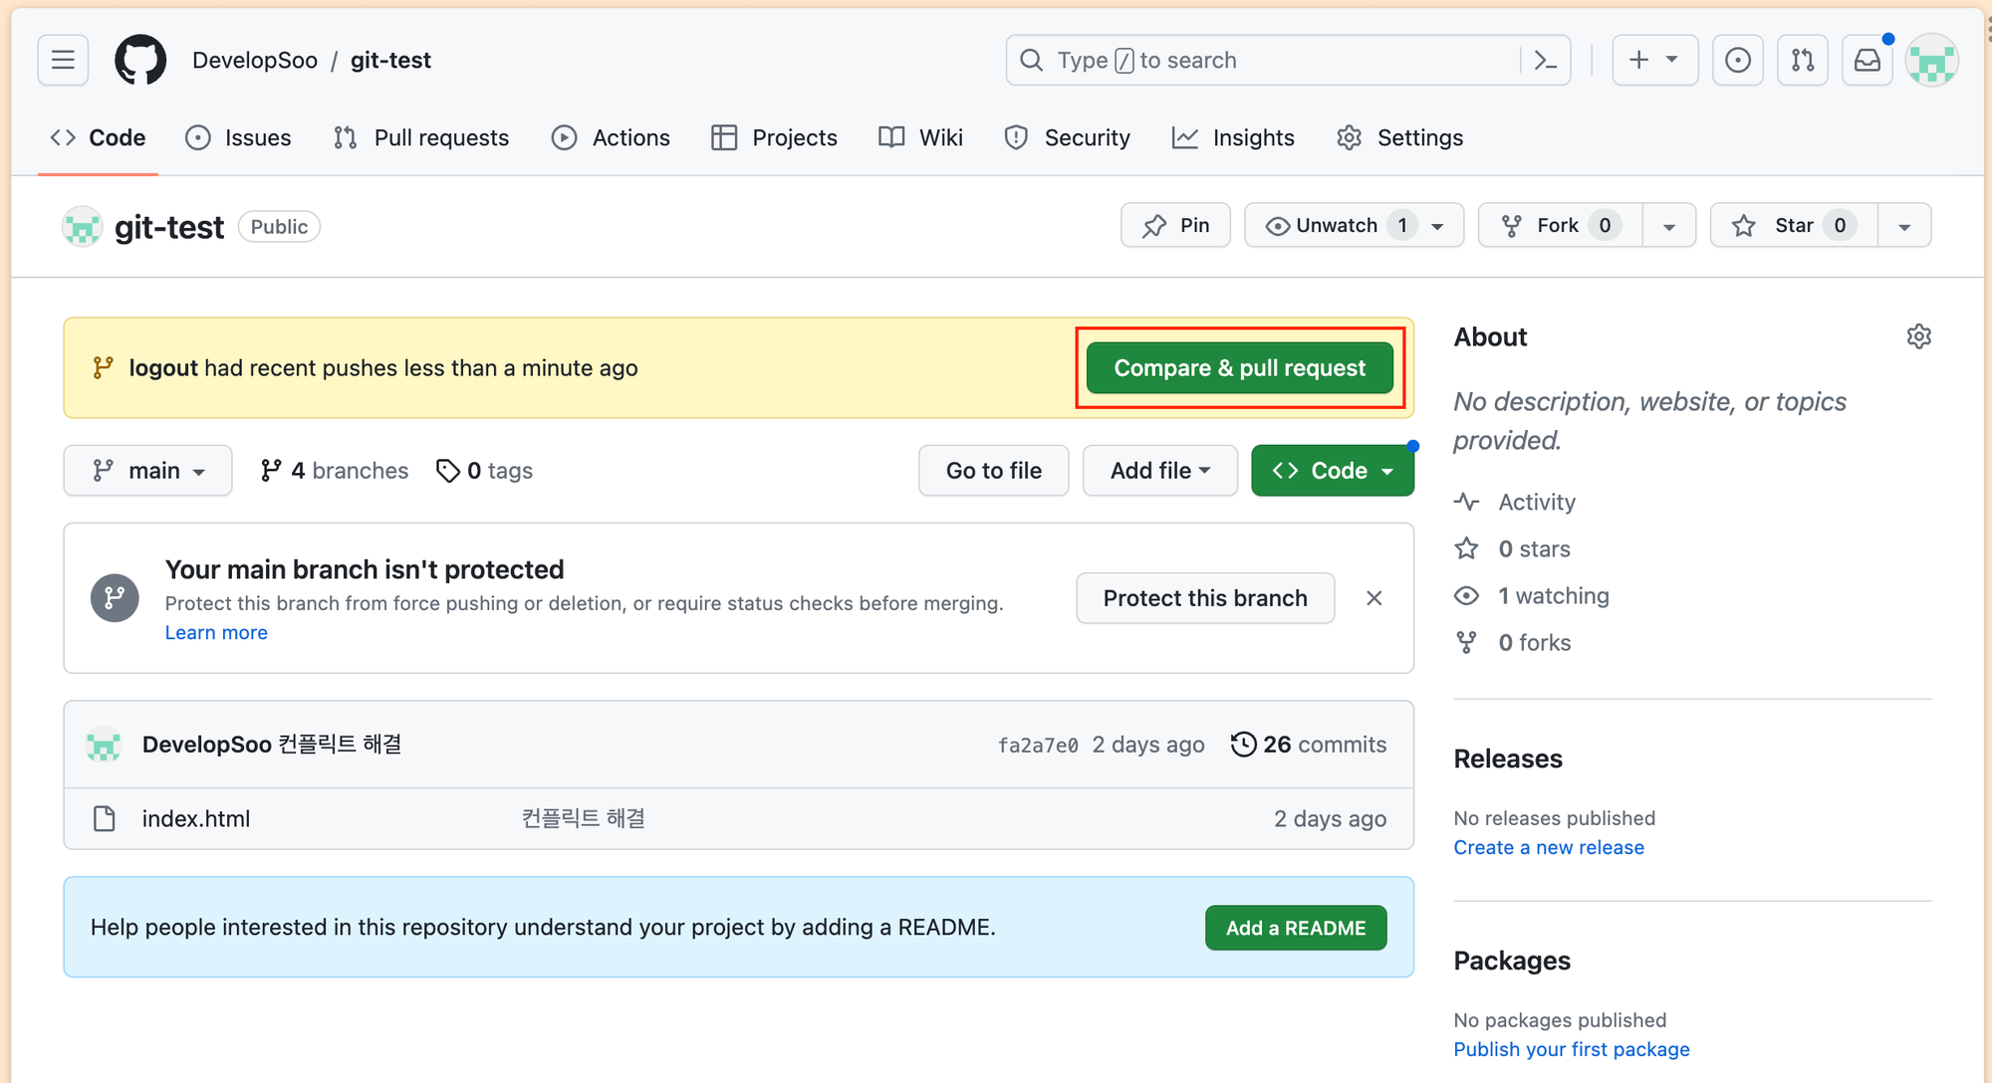
Task: Expand the main branch selector dropdown
Action: 147,471
